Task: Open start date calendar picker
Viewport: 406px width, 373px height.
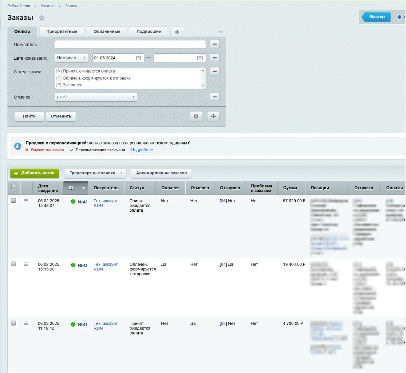Action: [x=139, y=58]
